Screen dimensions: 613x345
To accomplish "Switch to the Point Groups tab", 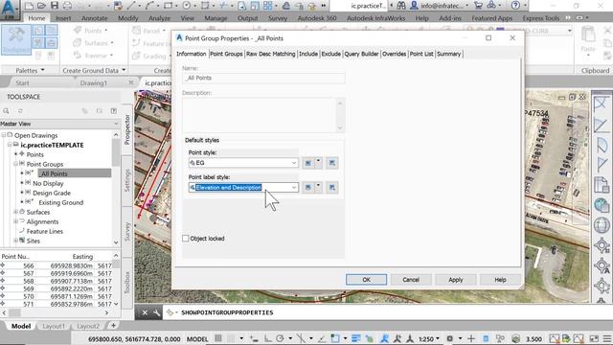I will (226, 54).
